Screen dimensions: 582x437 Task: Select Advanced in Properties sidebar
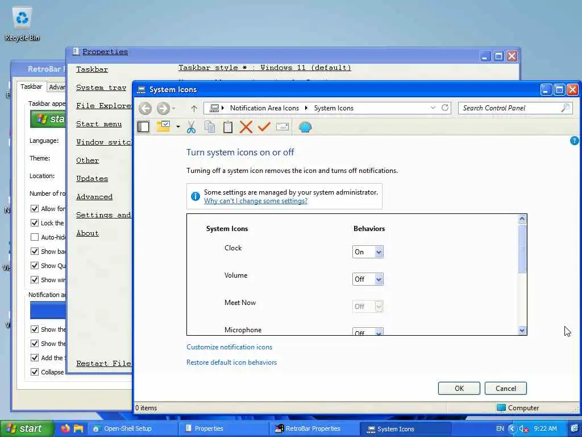point(94,197)
